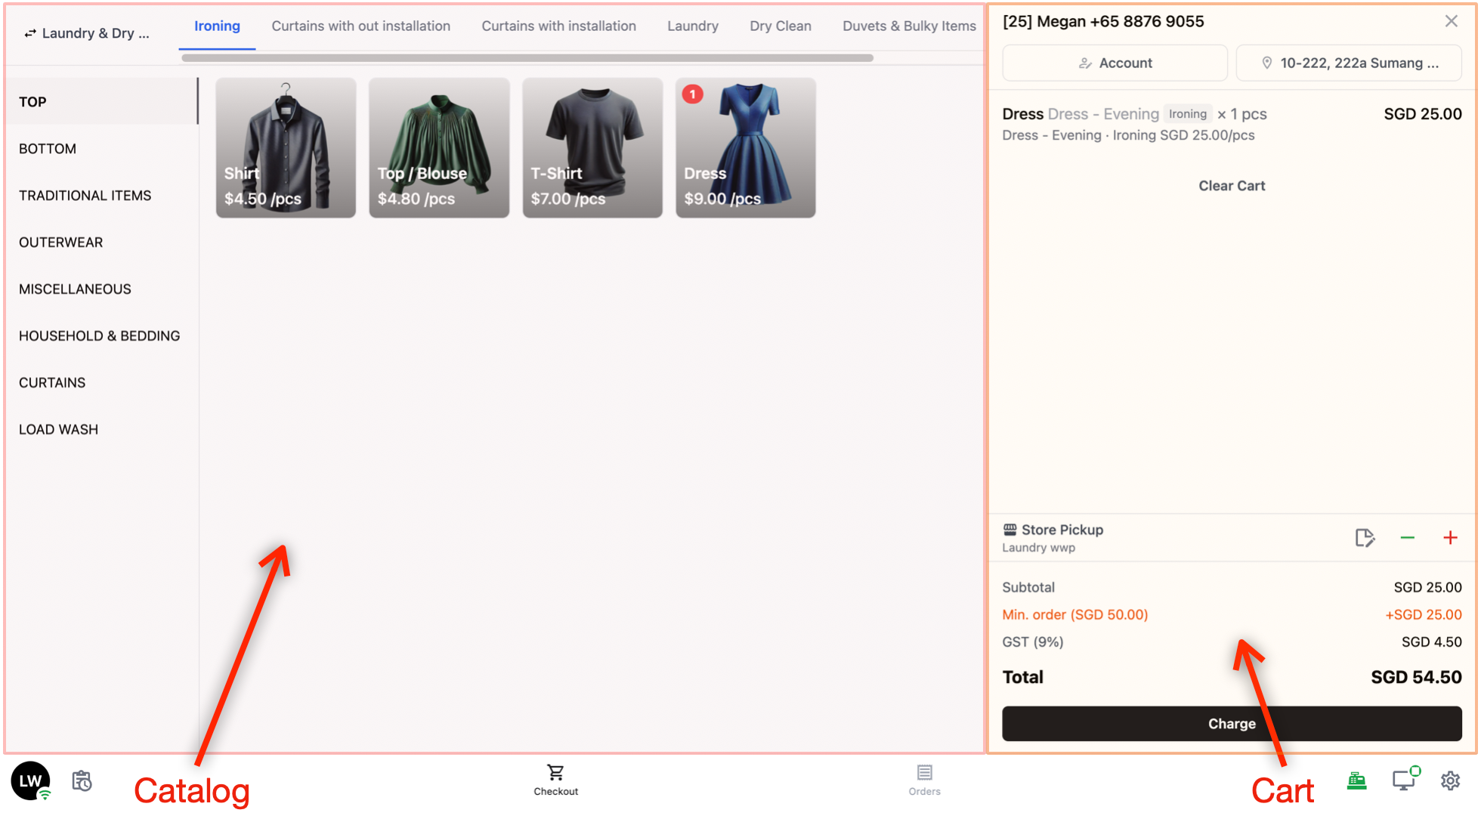Click the edit note icon near Store Pickup

click(x=1364, y=538)
